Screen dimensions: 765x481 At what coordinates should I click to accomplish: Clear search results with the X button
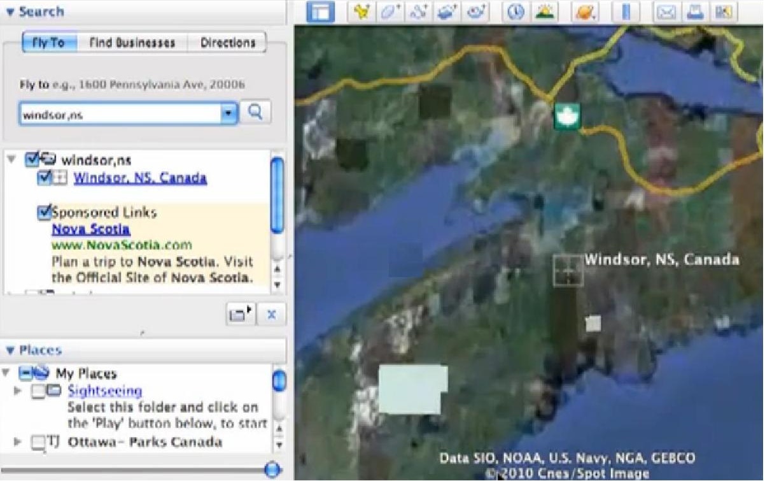tap(271, 314)
